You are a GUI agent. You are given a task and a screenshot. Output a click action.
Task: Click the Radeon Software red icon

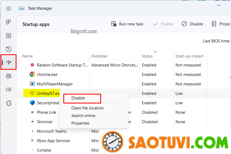32,65
